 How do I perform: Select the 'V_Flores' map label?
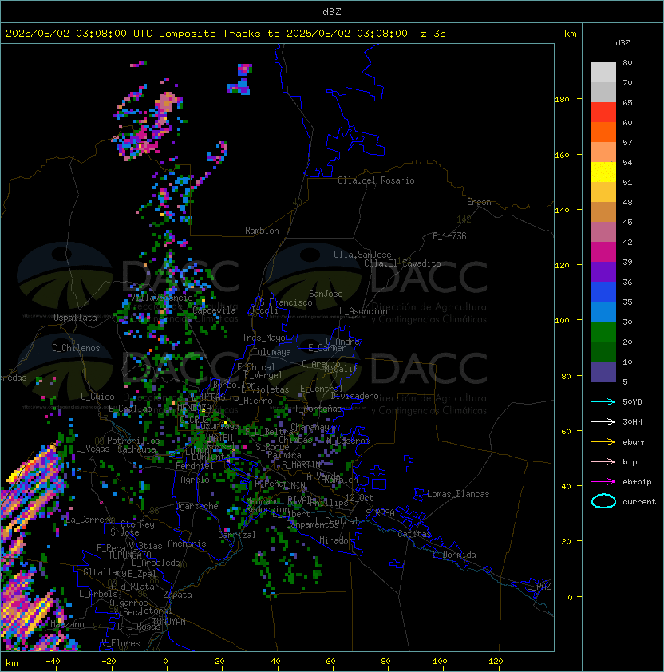[121, 644]
